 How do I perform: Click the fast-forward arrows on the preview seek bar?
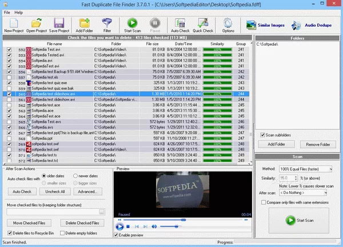click(246, 220)
